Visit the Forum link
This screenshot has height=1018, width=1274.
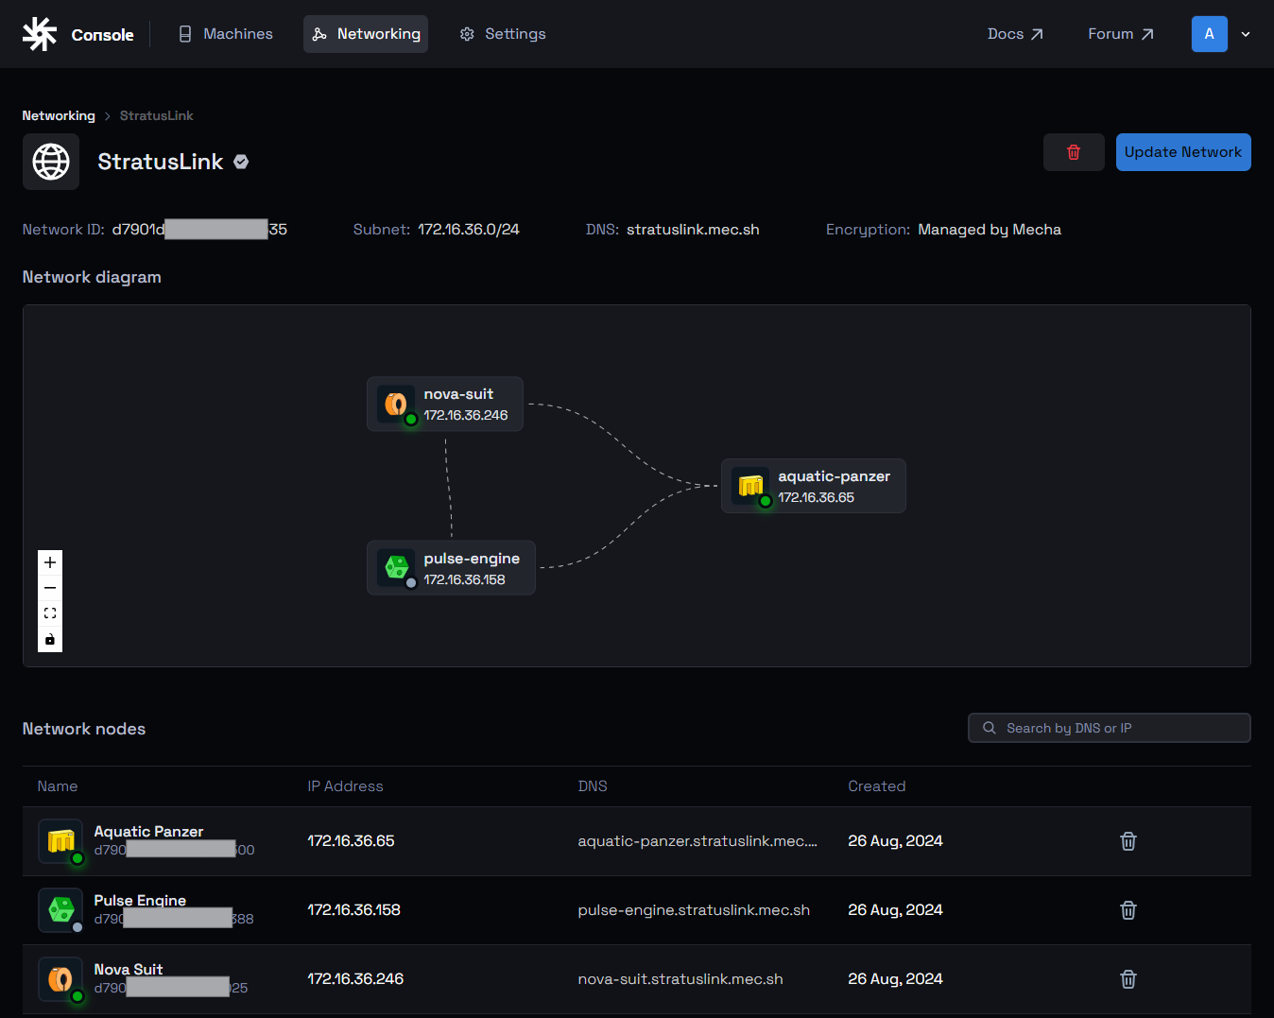pyautogui.click(x=1120, y=34)
